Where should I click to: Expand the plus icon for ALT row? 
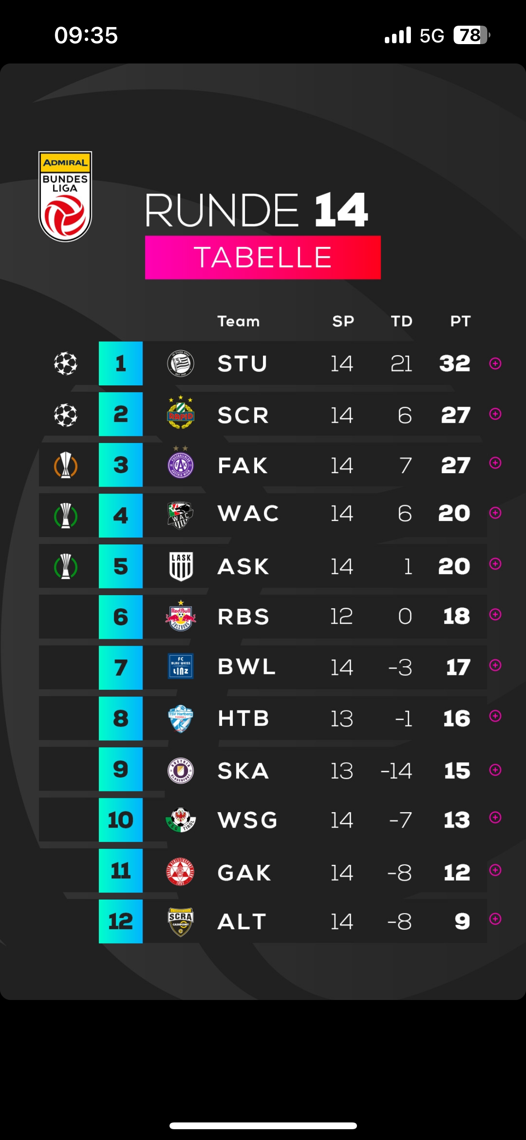(495, 919)
